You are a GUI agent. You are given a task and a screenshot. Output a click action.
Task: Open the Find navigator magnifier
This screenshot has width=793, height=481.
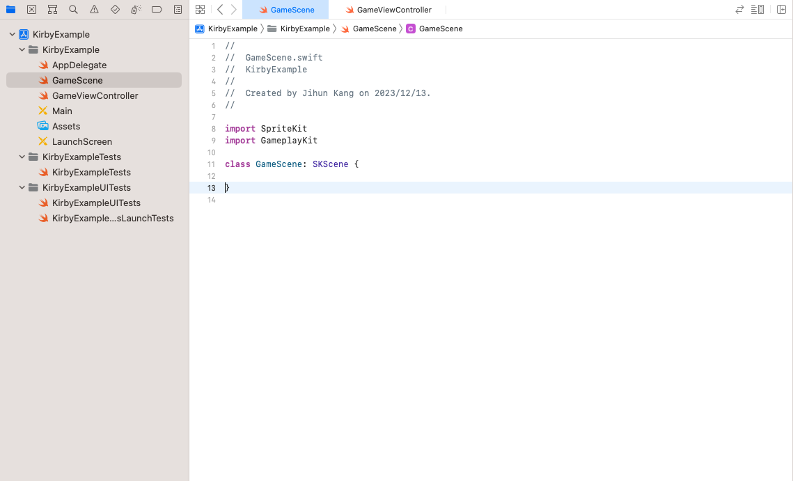[73, 10]
